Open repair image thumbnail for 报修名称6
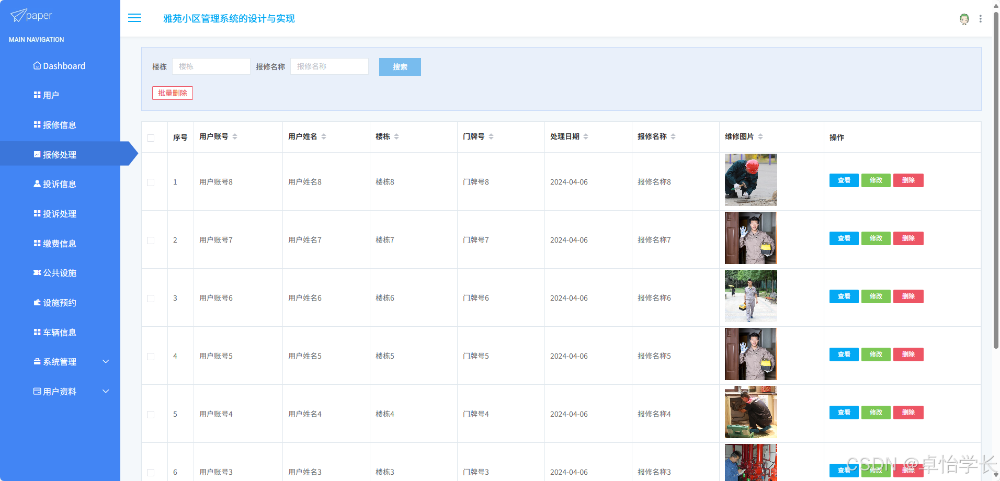1000x481 pixels. (751, 296)
